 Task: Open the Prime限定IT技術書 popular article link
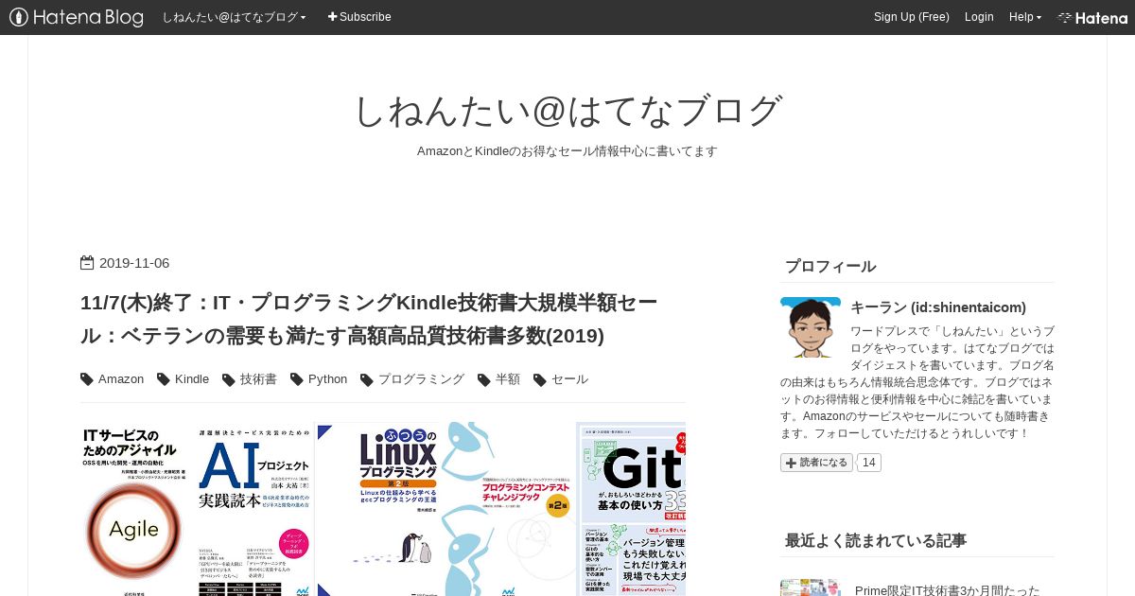pos(948,589)
